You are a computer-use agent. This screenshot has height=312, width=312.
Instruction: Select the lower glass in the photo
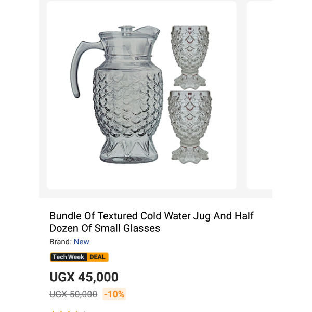pyautogui.click(x=190, y=127)
